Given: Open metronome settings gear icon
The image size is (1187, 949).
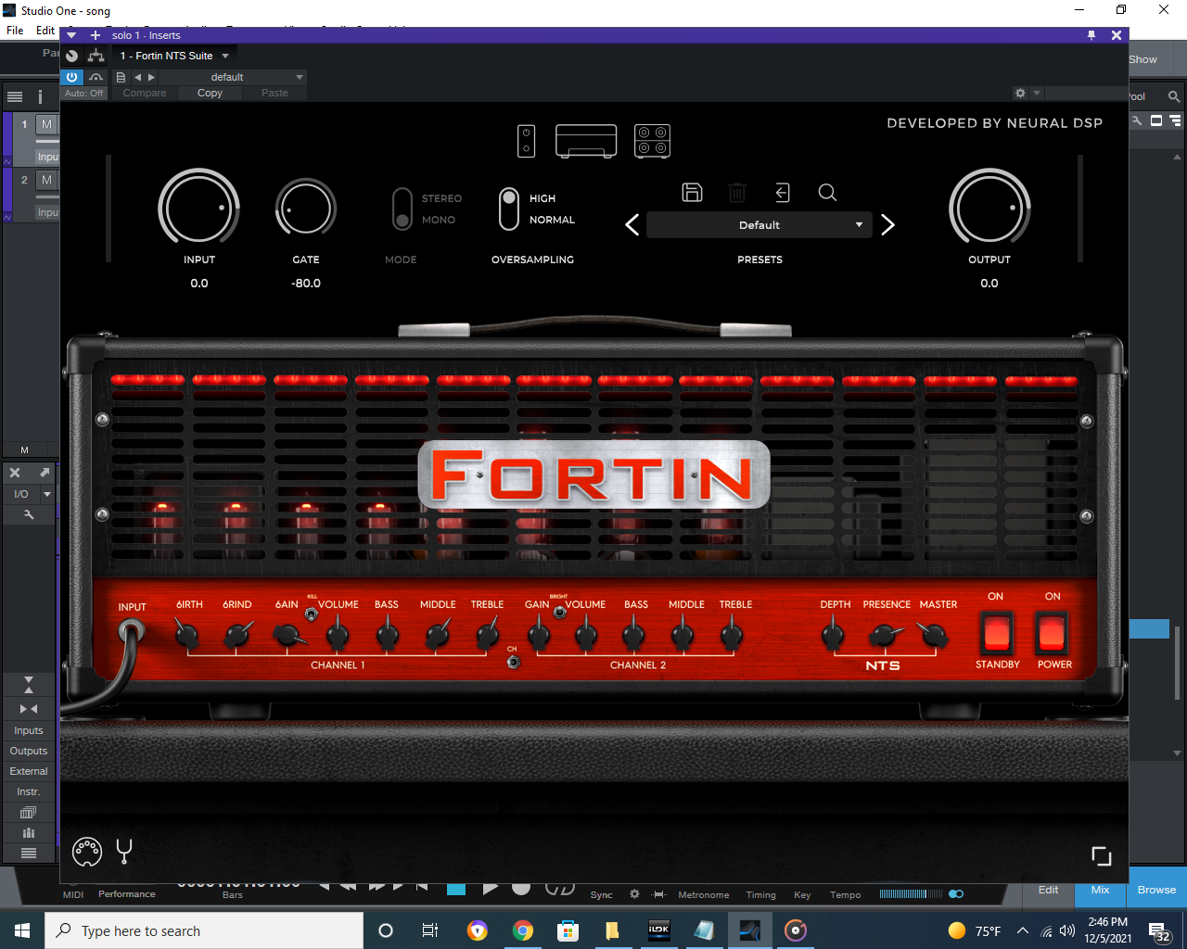Looking at the screenshot, I should [634, 894].
